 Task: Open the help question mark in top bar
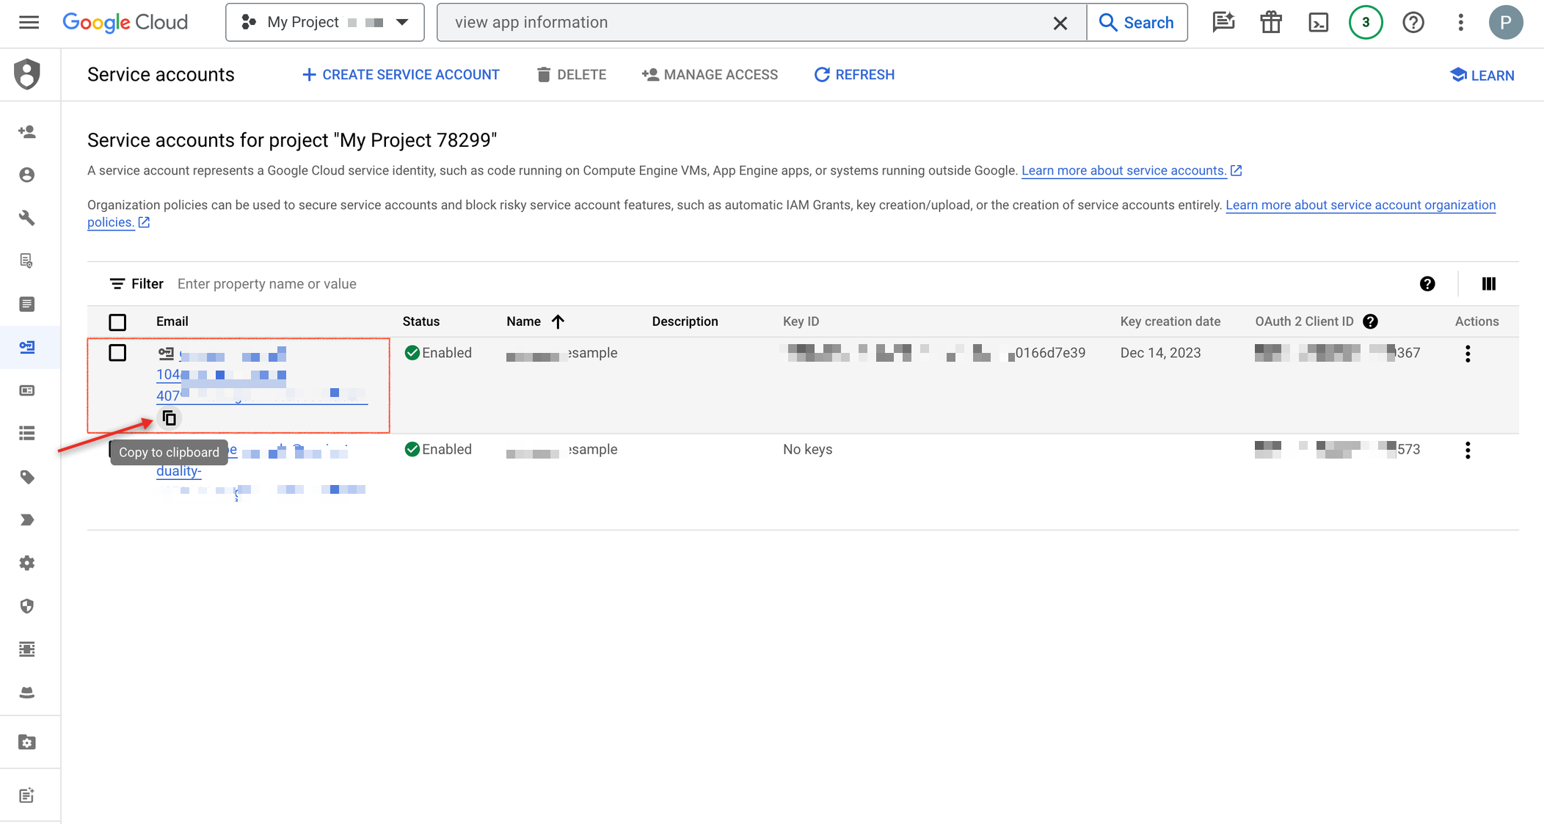click(1413, 22)
